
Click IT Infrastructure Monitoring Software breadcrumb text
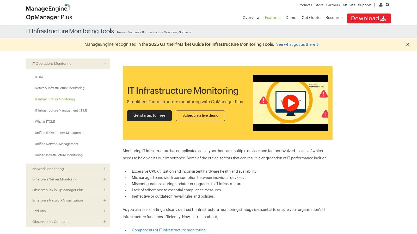[167, 32]
